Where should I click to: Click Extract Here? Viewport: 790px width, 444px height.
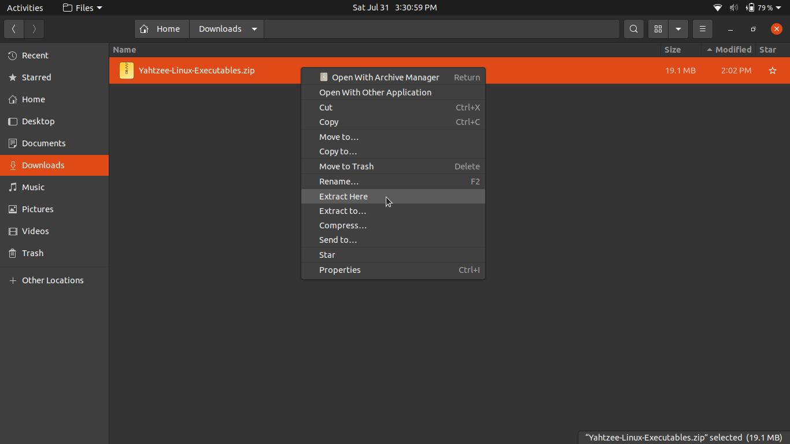tap(393, 197)
